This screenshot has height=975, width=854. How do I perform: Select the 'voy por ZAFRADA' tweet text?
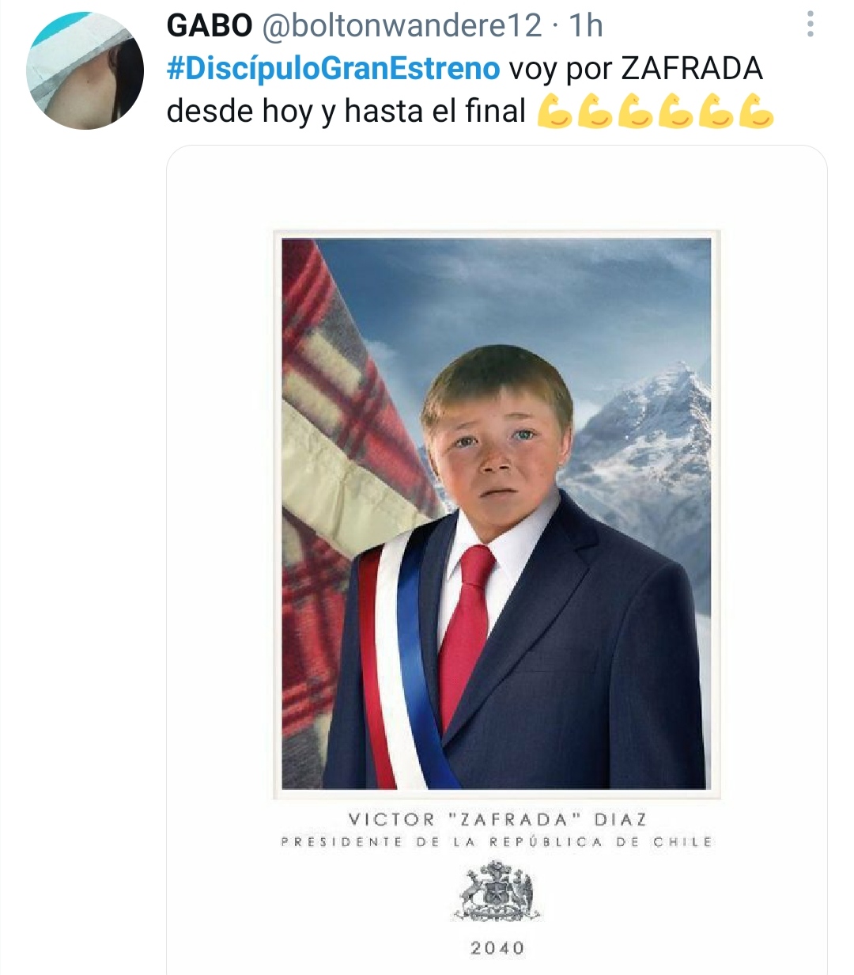(636, 68)
